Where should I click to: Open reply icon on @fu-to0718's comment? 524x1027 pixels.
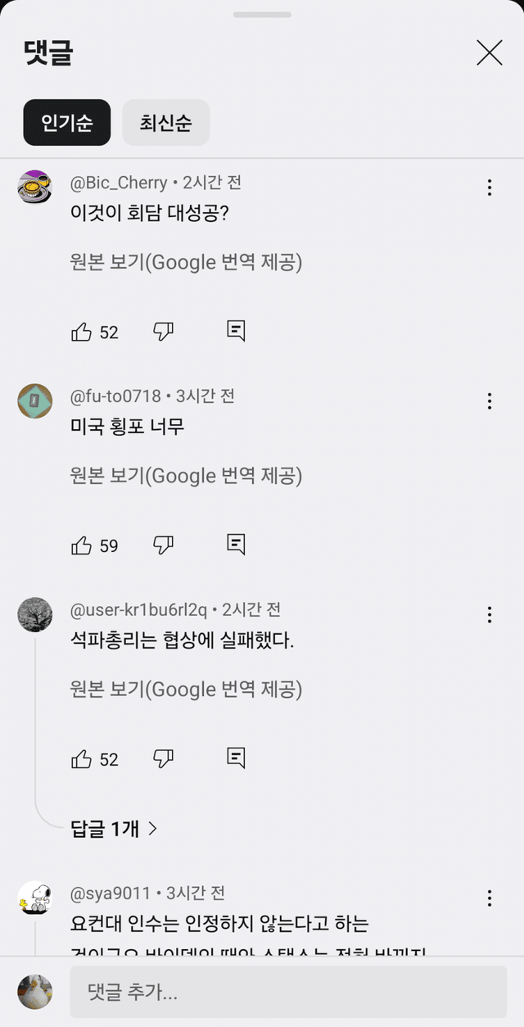pos(235,544)
